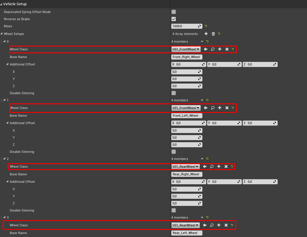Reset array element 2 to default
307x237 pixels.
(x=207, y=159)
